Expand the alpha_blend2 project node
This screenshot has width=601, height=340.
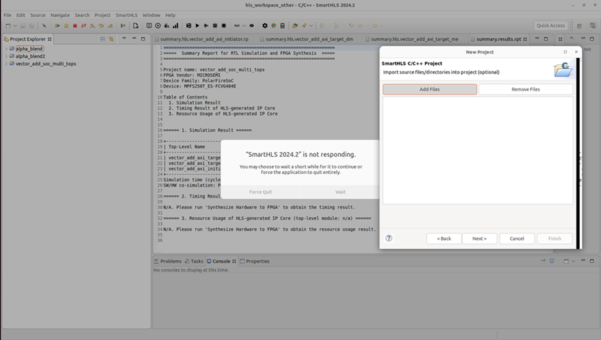[6, 57]
